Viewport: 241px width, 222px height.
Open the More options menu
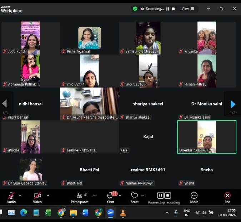194,197
